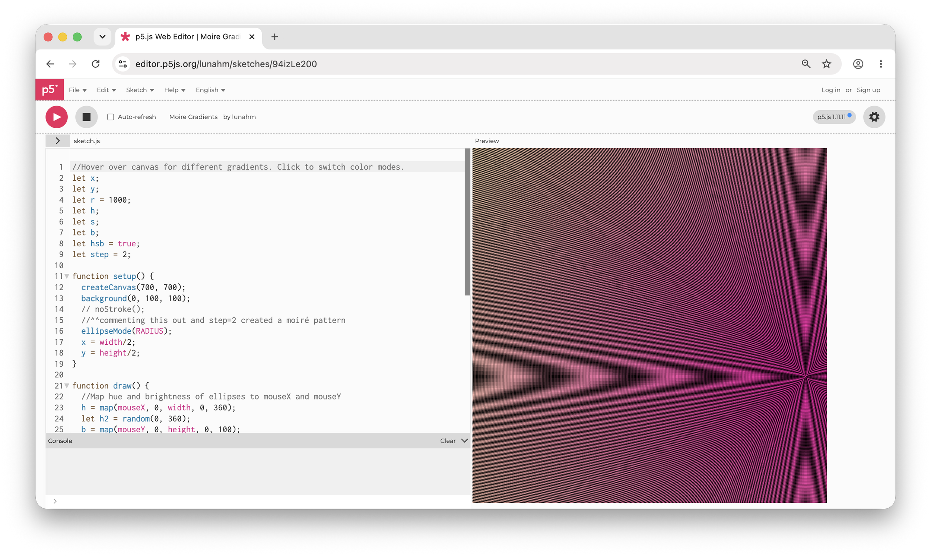The image size is (931, 556).
Task: Click the Moire canvas preview
Action: point(649,325)
